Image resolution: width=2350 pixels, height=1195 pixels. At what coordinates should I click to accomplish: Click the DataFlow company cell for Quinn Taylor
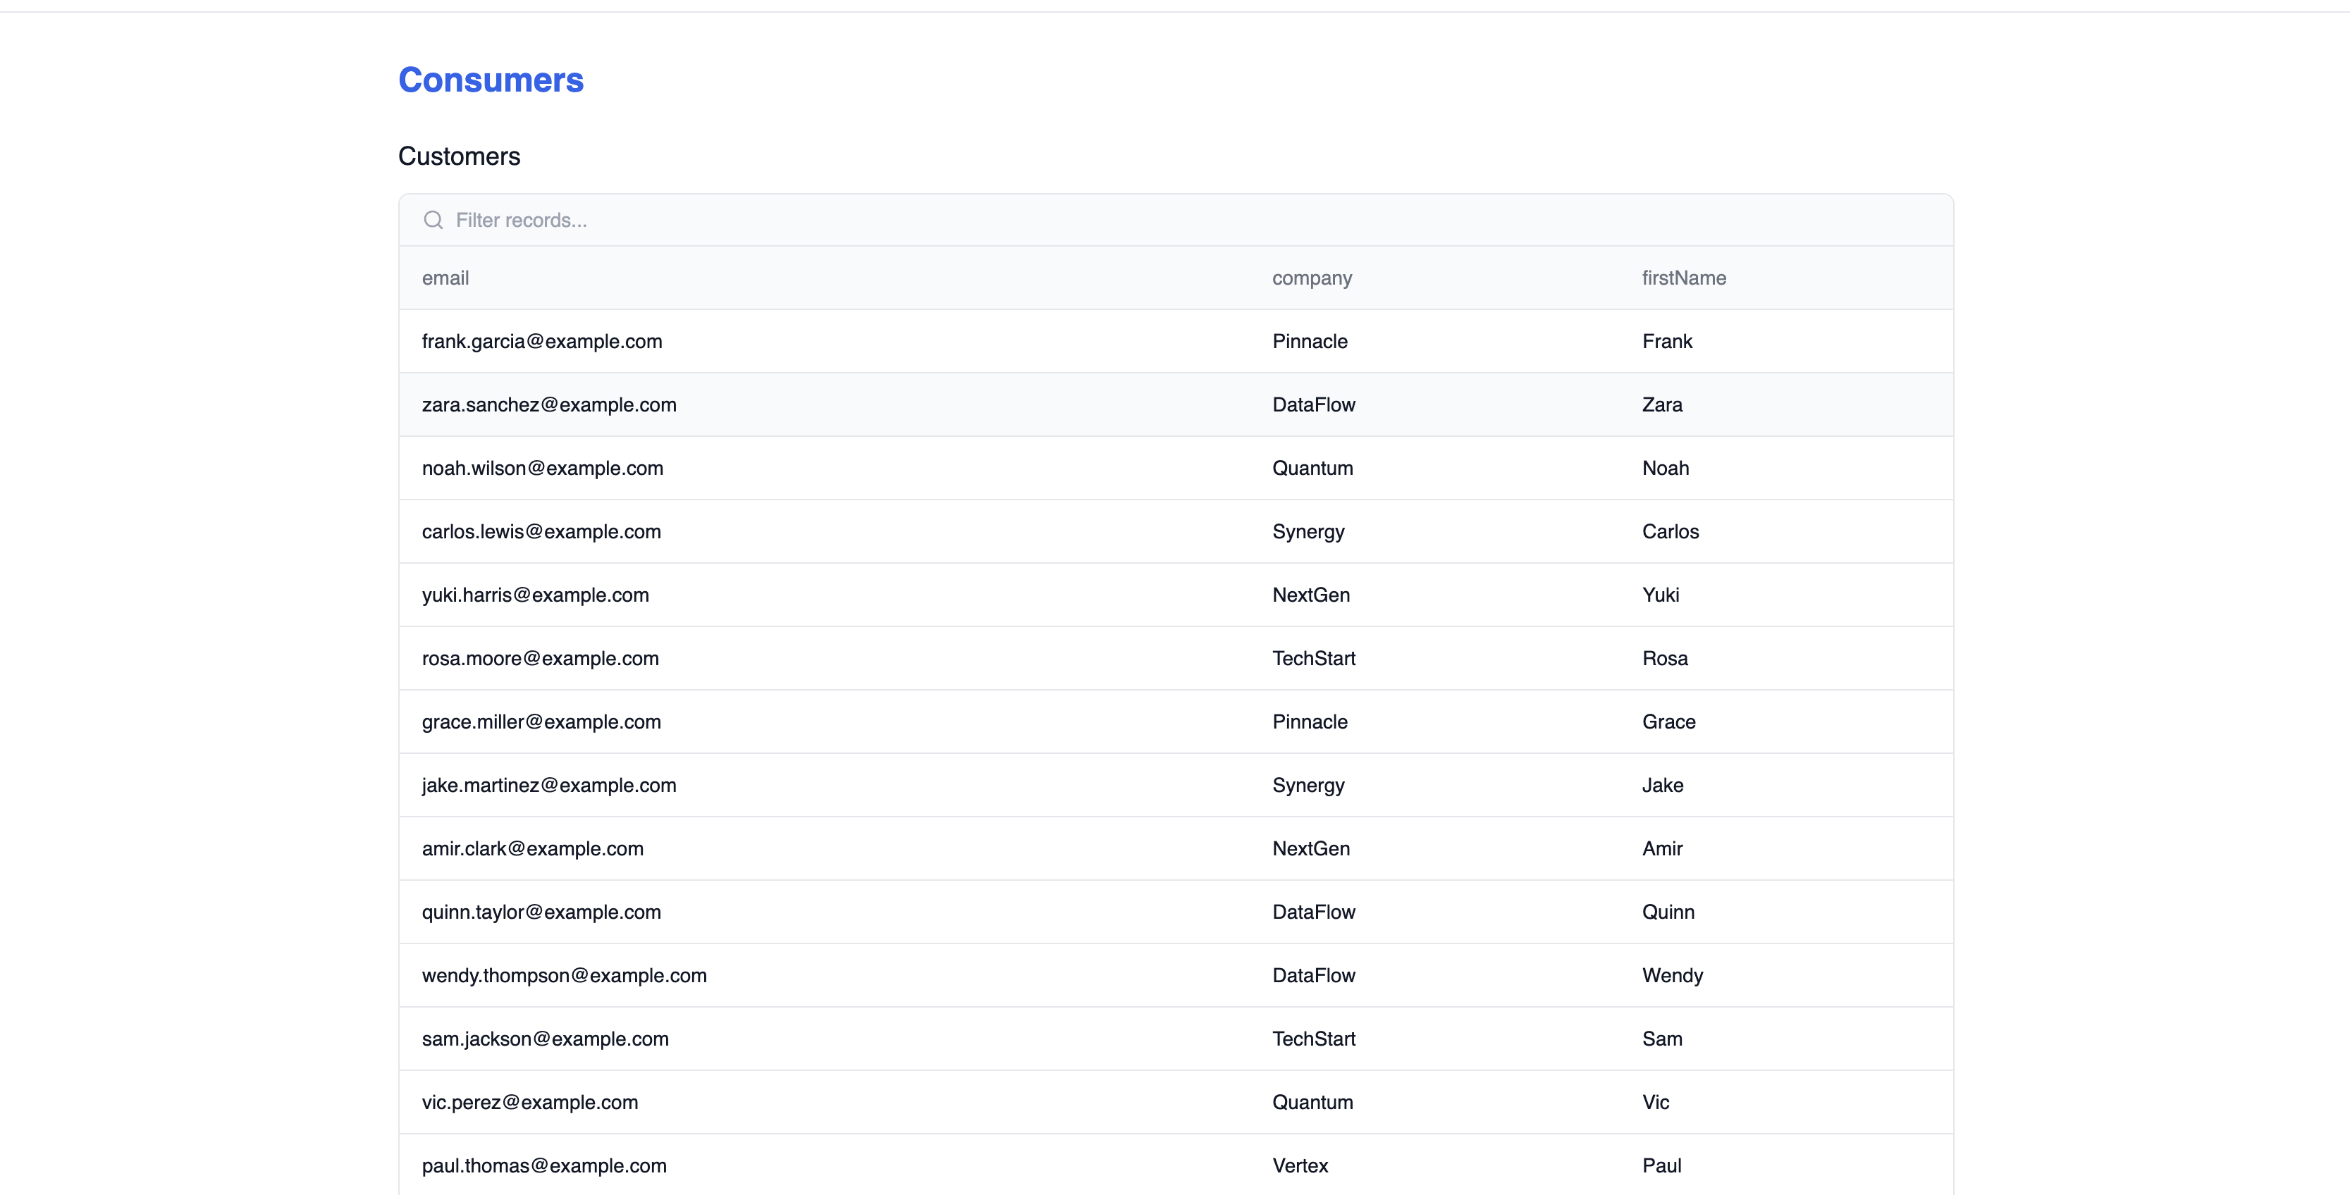[1314, 911]
